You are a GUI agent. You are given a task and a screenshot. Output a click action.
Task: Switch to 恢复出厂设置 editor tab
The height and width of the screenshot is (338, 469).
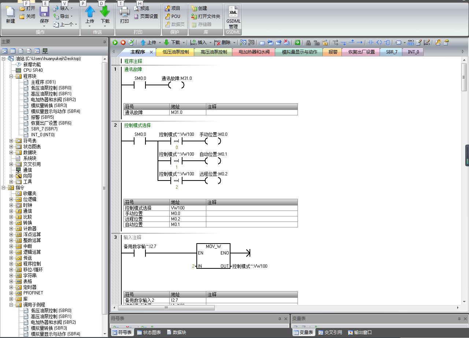tap(361, 52)
